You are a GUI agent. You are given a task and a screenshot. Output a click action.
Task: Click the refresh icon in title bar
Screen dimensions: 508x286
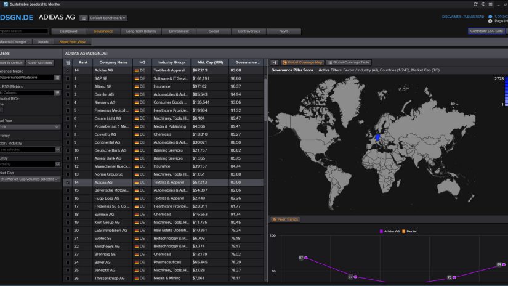tap(475, 4)
